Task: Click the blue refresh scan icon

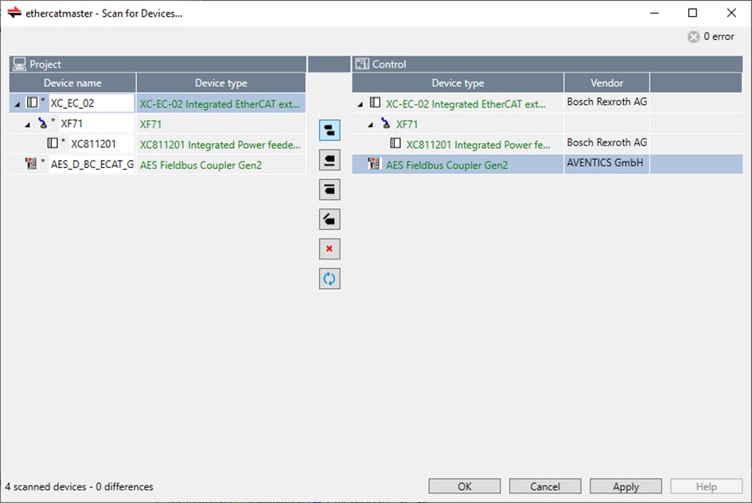Action: 329,279
